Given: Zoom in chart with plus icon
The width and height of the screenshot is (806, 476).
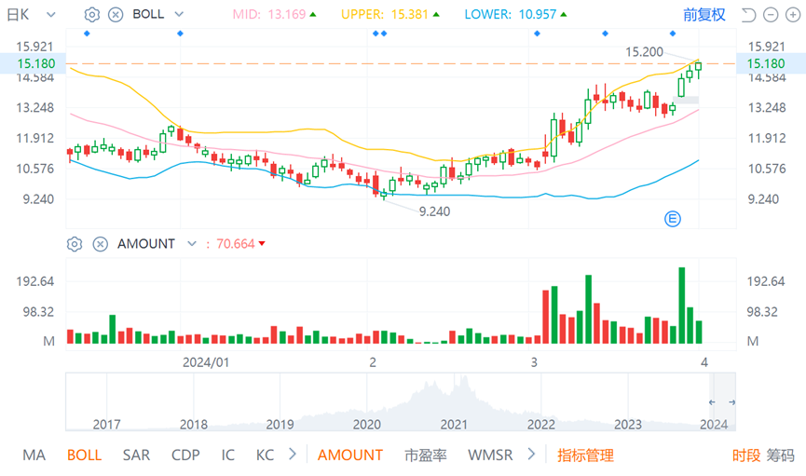Looking at the screenshot, I should click(793, 15).
